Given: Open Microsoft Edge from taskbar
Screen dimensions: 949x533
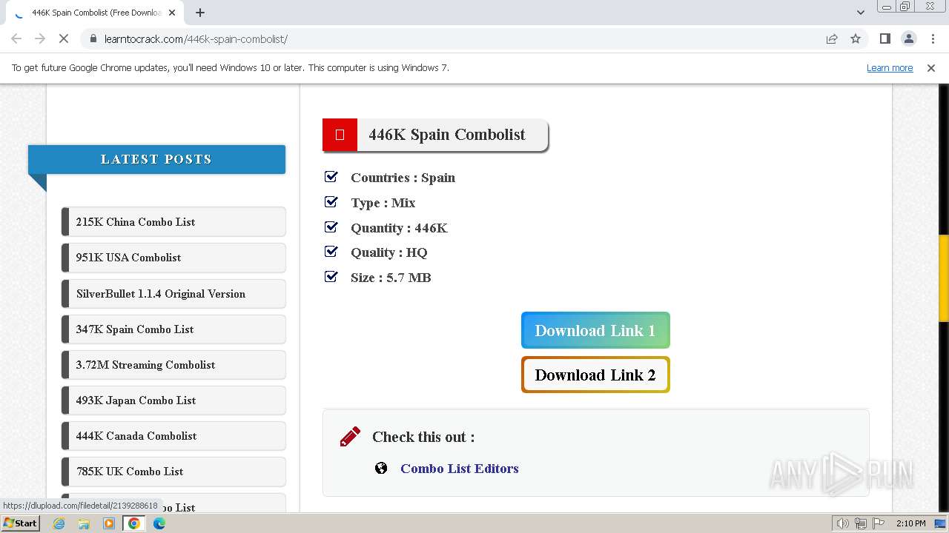Looking at the screenshot, I should click(159, 523).
